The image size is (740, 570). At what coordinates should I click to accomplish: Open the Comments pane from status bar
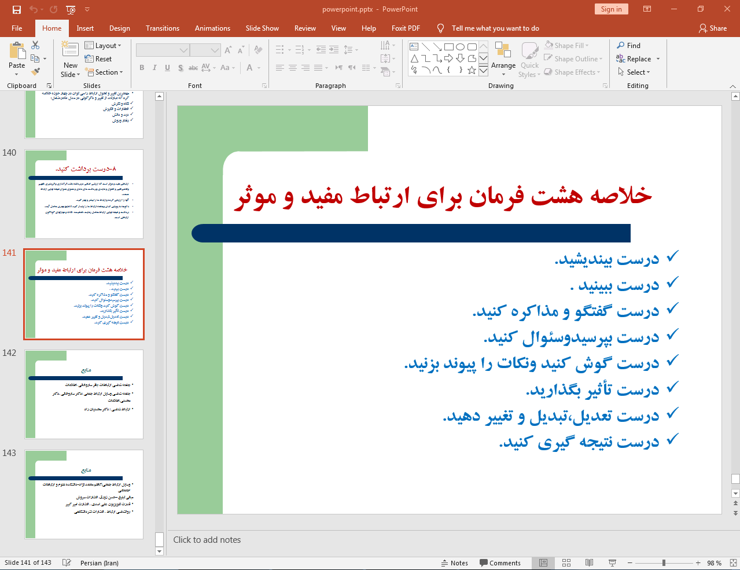tap(500, 563)
